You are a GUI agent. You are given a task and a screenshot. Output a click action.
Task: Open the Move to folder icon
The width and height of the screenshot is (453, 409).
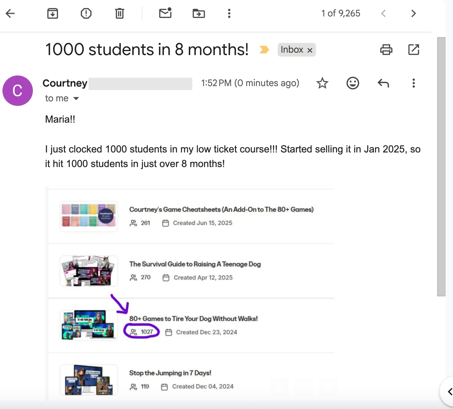[199, 13]
